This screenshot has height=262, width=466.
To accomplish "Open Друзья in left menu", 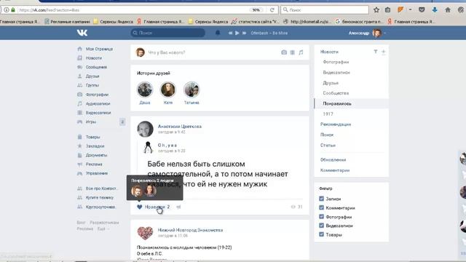I will point(92,76).
